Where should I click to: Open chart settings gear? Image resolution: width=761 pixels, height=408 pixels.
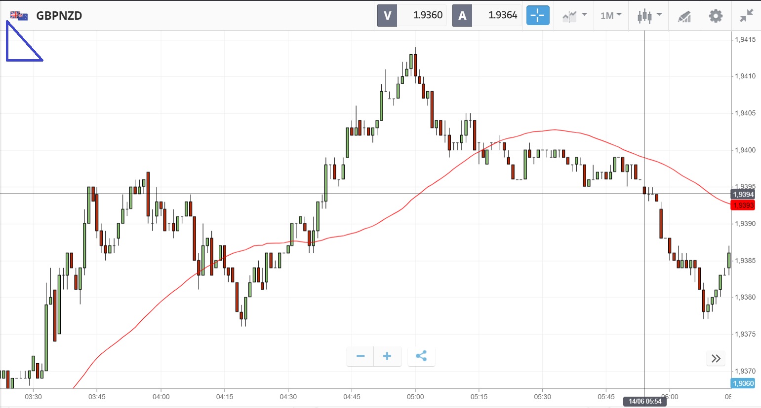coord(716,16)
